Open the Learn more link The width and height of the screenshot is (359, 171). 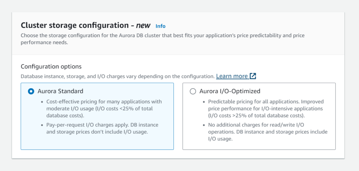232,76
